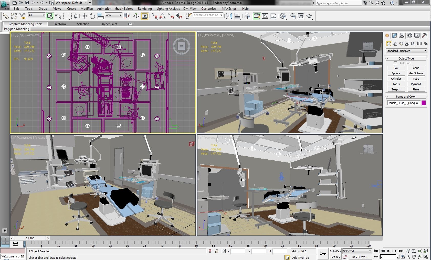Select the Select and Move tool
Viewport: 431px width, 260px height.
point(84,16)
